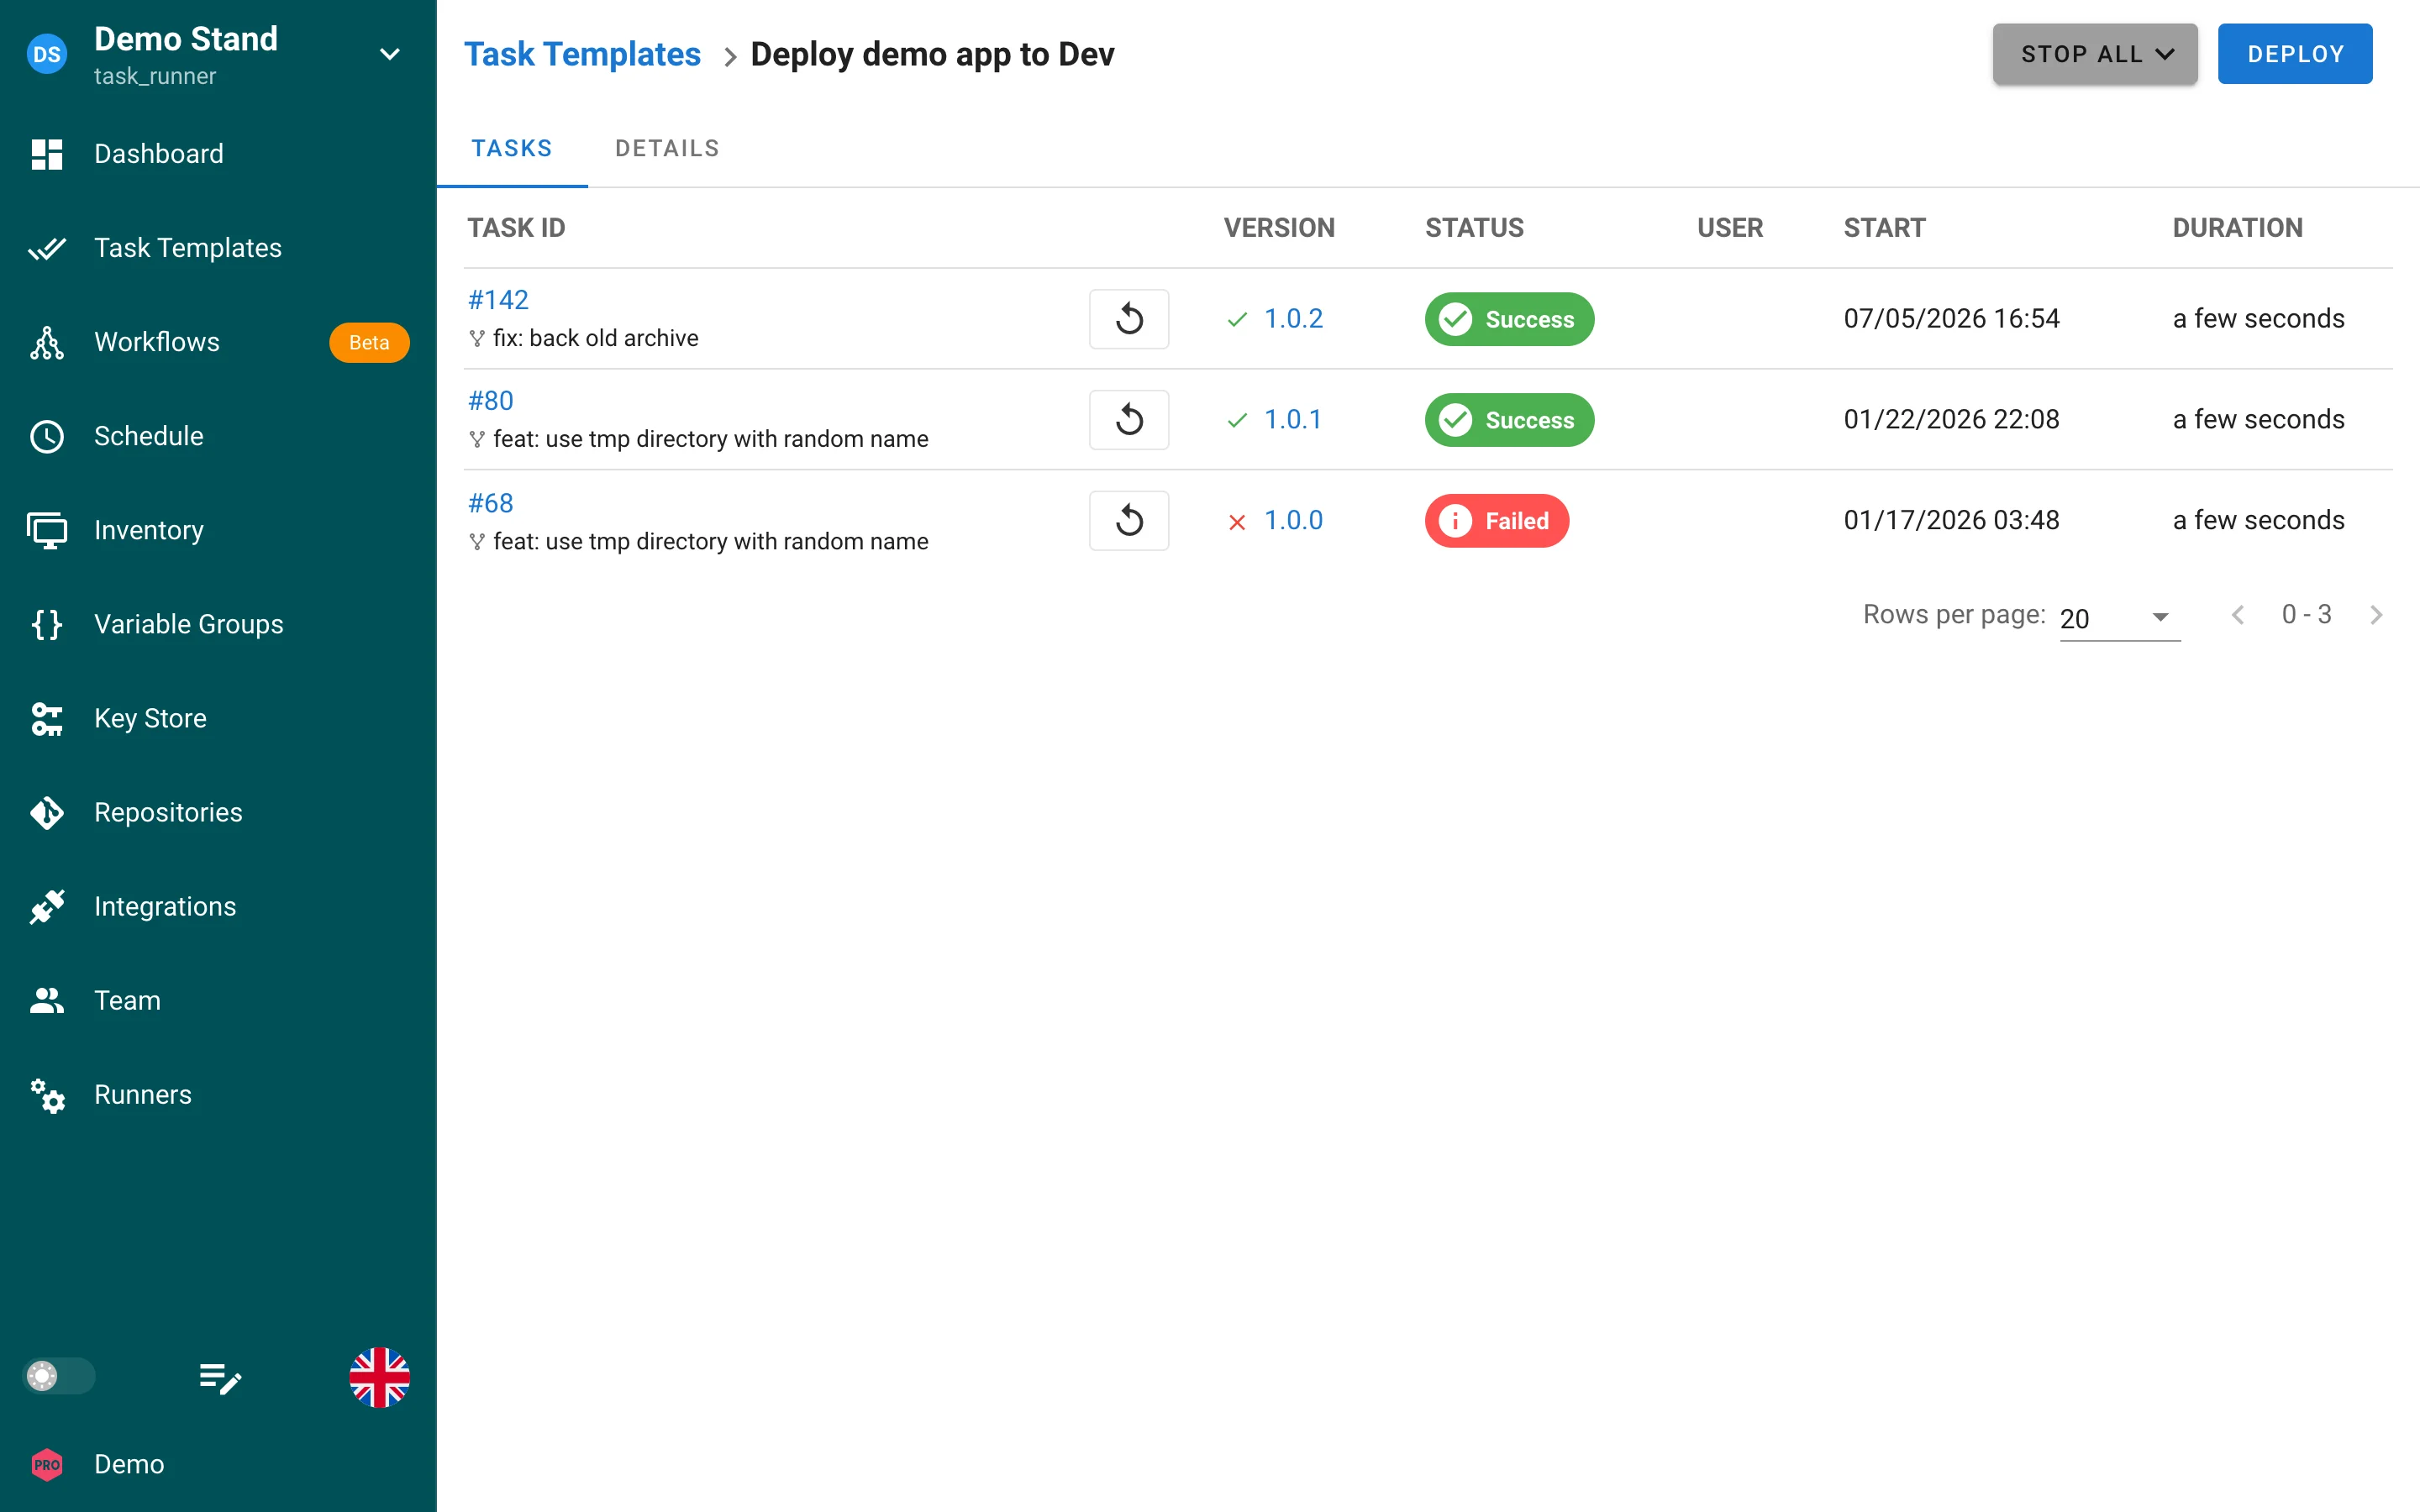Screen dimensions: 2420x1512
Task: Expand the Demo Stand project chevron
Action: point(390,54)
